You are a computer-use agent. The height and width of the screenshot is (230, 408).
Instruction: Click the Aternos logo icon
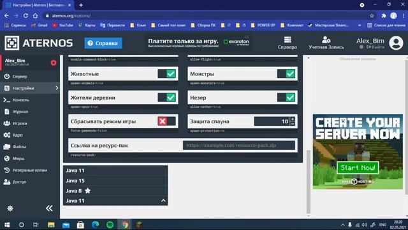coord(11,43)
